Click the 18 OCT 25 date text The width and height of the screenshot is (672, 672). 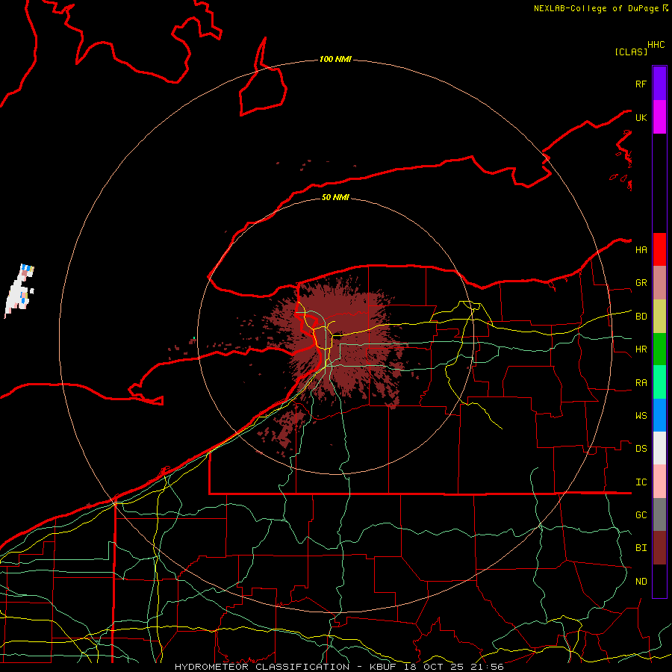point(435,667)
